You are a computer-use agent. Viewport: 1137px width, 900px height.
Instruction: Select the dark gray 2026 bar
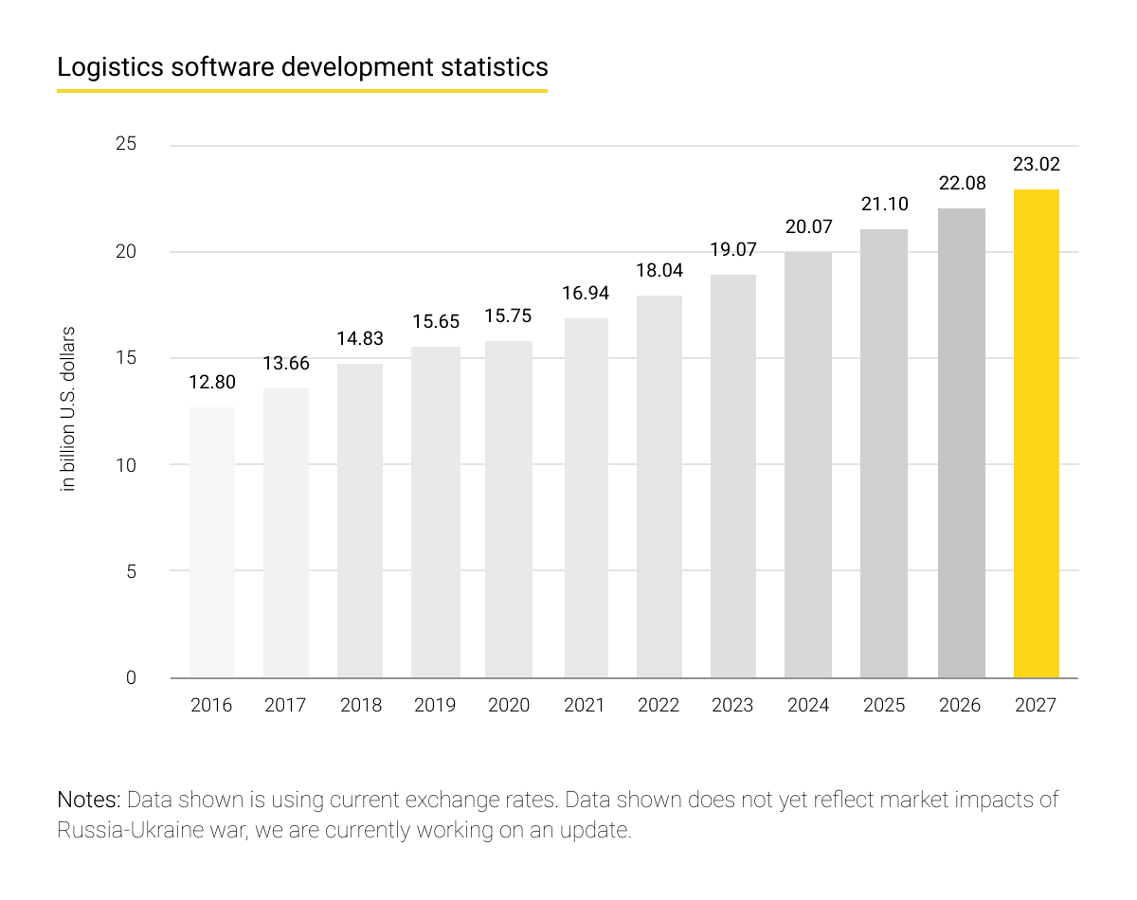[x=961, y=443]
